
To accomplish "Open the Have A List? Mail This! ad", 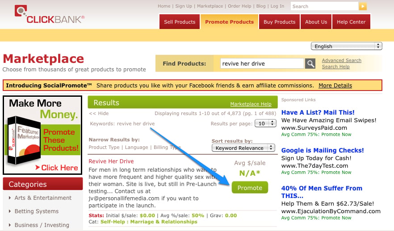I will (318, 112).
